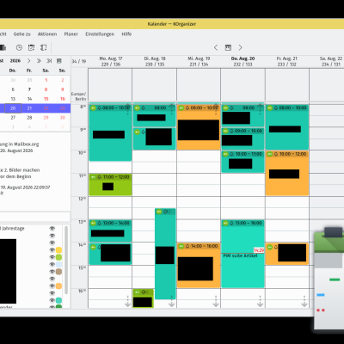This screenshot has width=344, height=344.
Task: Click the calendar list vertical scrollbar
Action: click(66, 261)
